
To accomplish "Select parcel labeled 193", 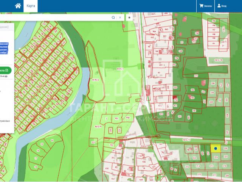I will click(x=180, y=116).
